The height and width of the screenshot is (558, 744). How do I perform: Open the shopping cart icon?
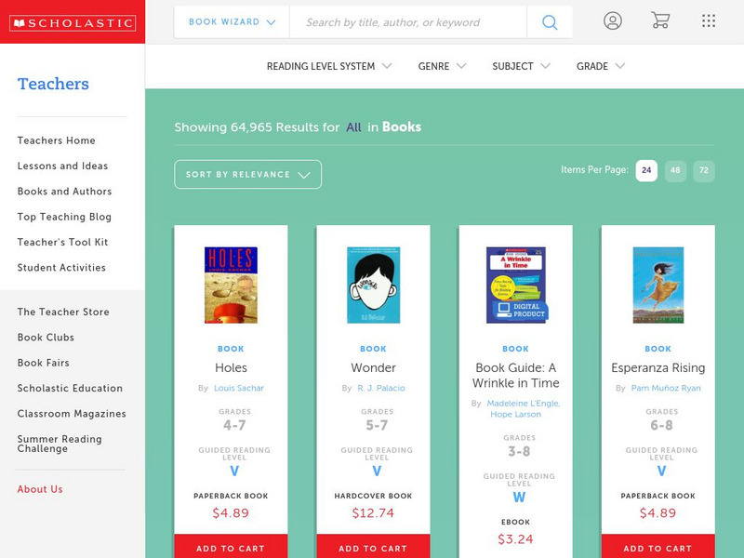pyautogui.click(x=660, y=20)
